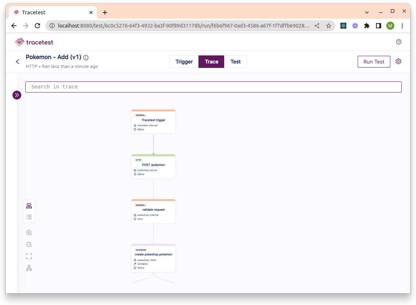The image size is (416, 305).
Task: Select the Tracetest trigger span node
Action: pos(153,121)
